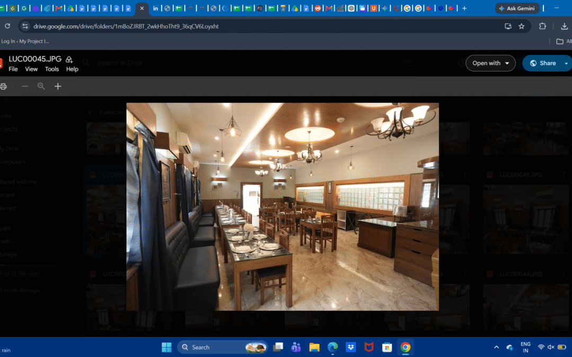
Task: Expand the arrow next to Share
Action: pos(566,63)
